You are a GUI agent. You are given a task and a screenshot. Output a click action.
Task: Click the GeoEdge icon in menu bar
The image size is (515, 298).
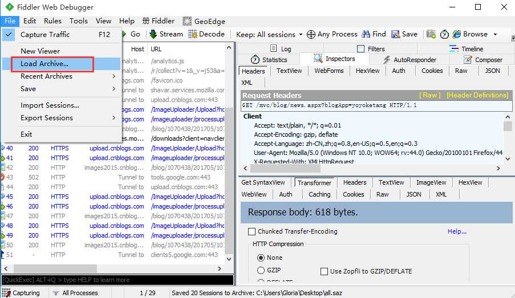pos(187,21)
